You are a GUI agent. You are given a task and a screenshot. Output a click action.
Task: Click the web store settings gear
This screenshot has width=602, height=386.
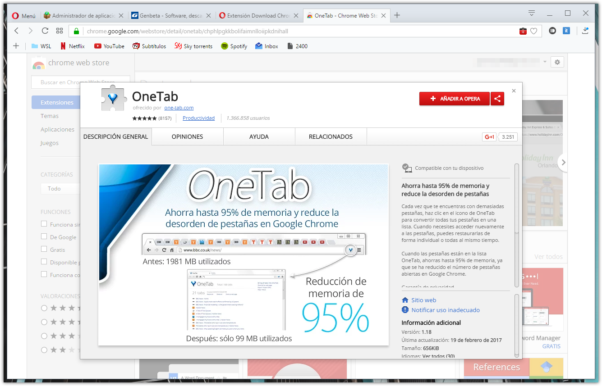tap(557, 62)
